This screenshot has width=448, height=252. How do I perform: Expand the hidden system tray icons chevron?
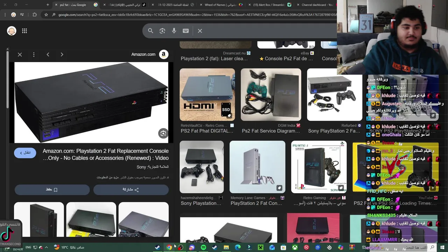pos(46,247)
